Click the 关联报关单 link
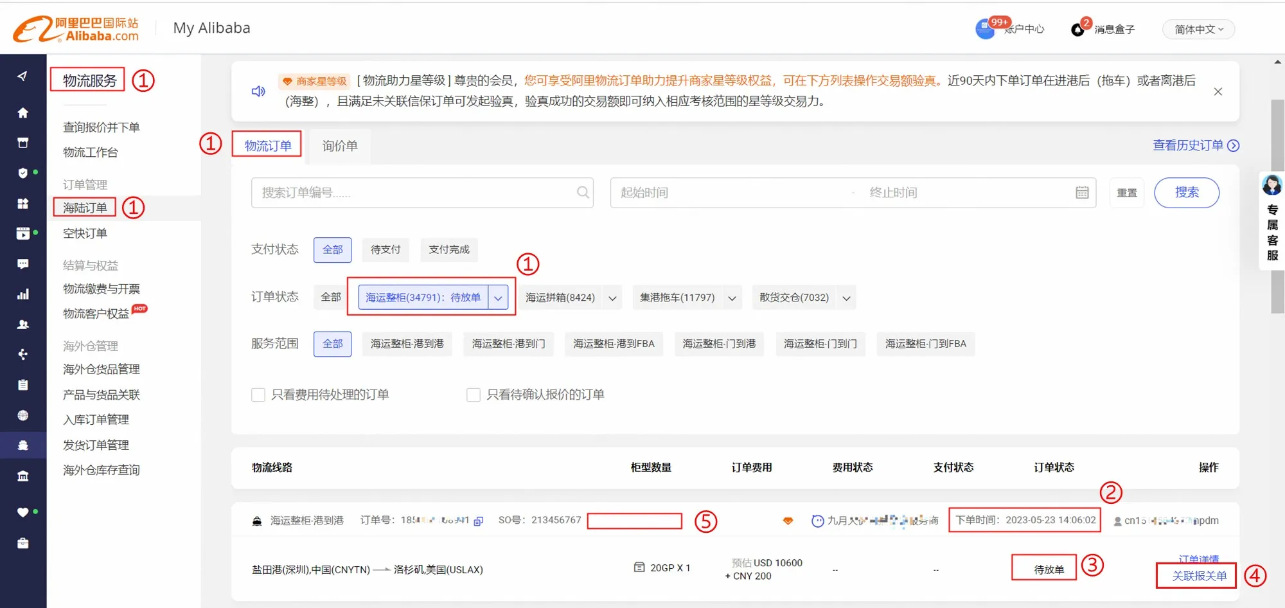1285x608 pixels. (x=1199, y=576)
